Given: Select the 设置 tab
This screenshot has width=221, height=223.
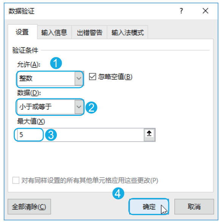Looking at the screenshot, I should click(x=22, y=32).
